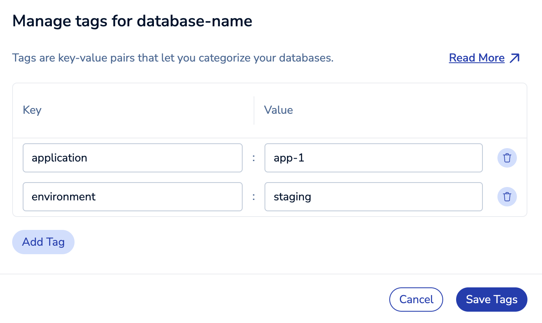
Task: Click the tags description text
Action: 173,58
